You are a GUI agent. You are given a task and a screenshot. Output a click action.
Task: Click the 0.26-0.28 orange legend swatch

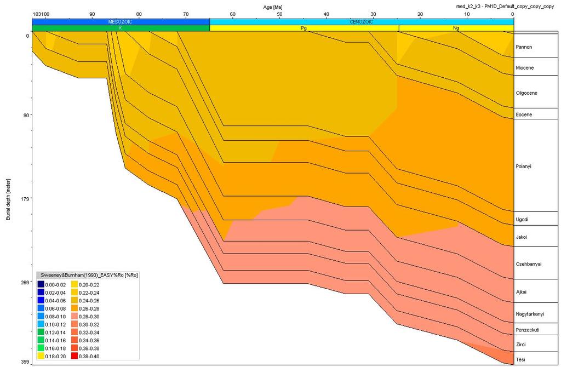tap(75, 308)
